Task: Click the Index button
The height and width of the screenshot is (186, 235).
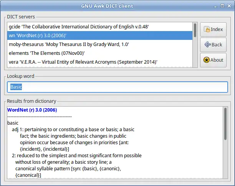Action: (213, 30)
